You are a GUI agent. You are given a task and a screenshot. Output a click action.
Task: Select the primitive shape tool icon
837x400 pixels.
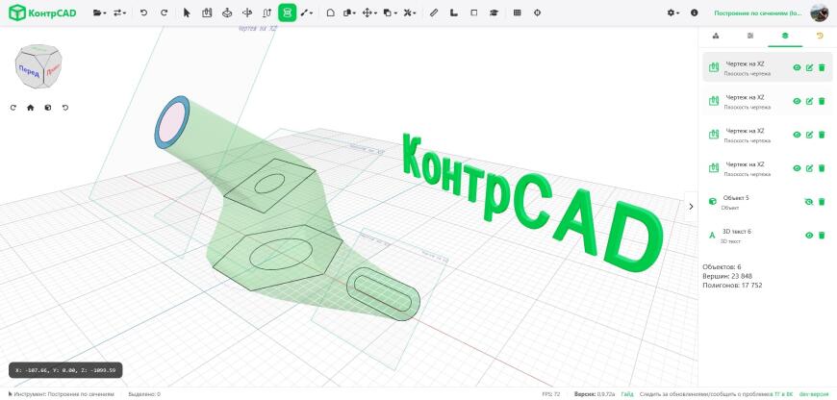coord(330,12)
